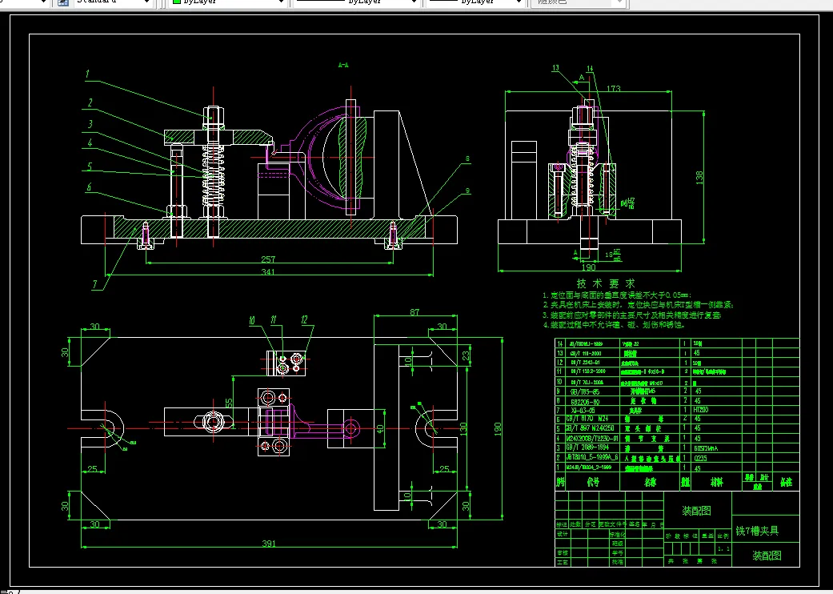Select technical requirement line 4
This screenshot has width=833, height=594.
(613, 325)
